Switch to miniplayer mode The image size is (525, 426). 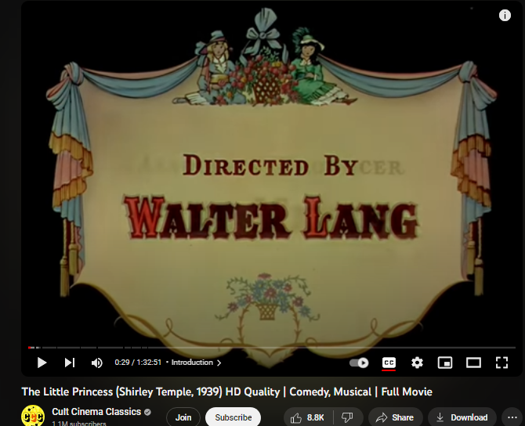(445, 363)
